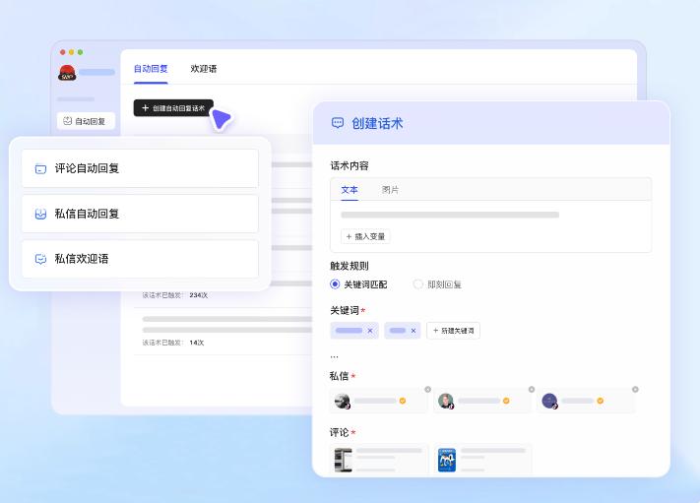Remove the second 私信 account card
700x503 pixels.
[x=532, y=389]
